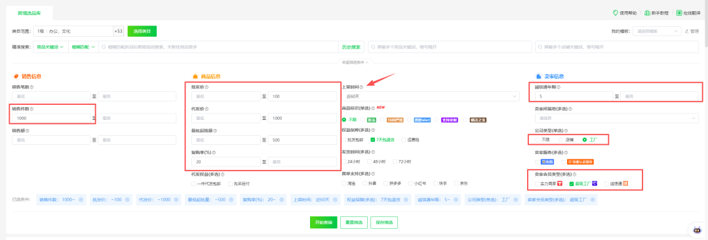
Task: Click the 销售额 minimum input field
Action: [52, 140]
